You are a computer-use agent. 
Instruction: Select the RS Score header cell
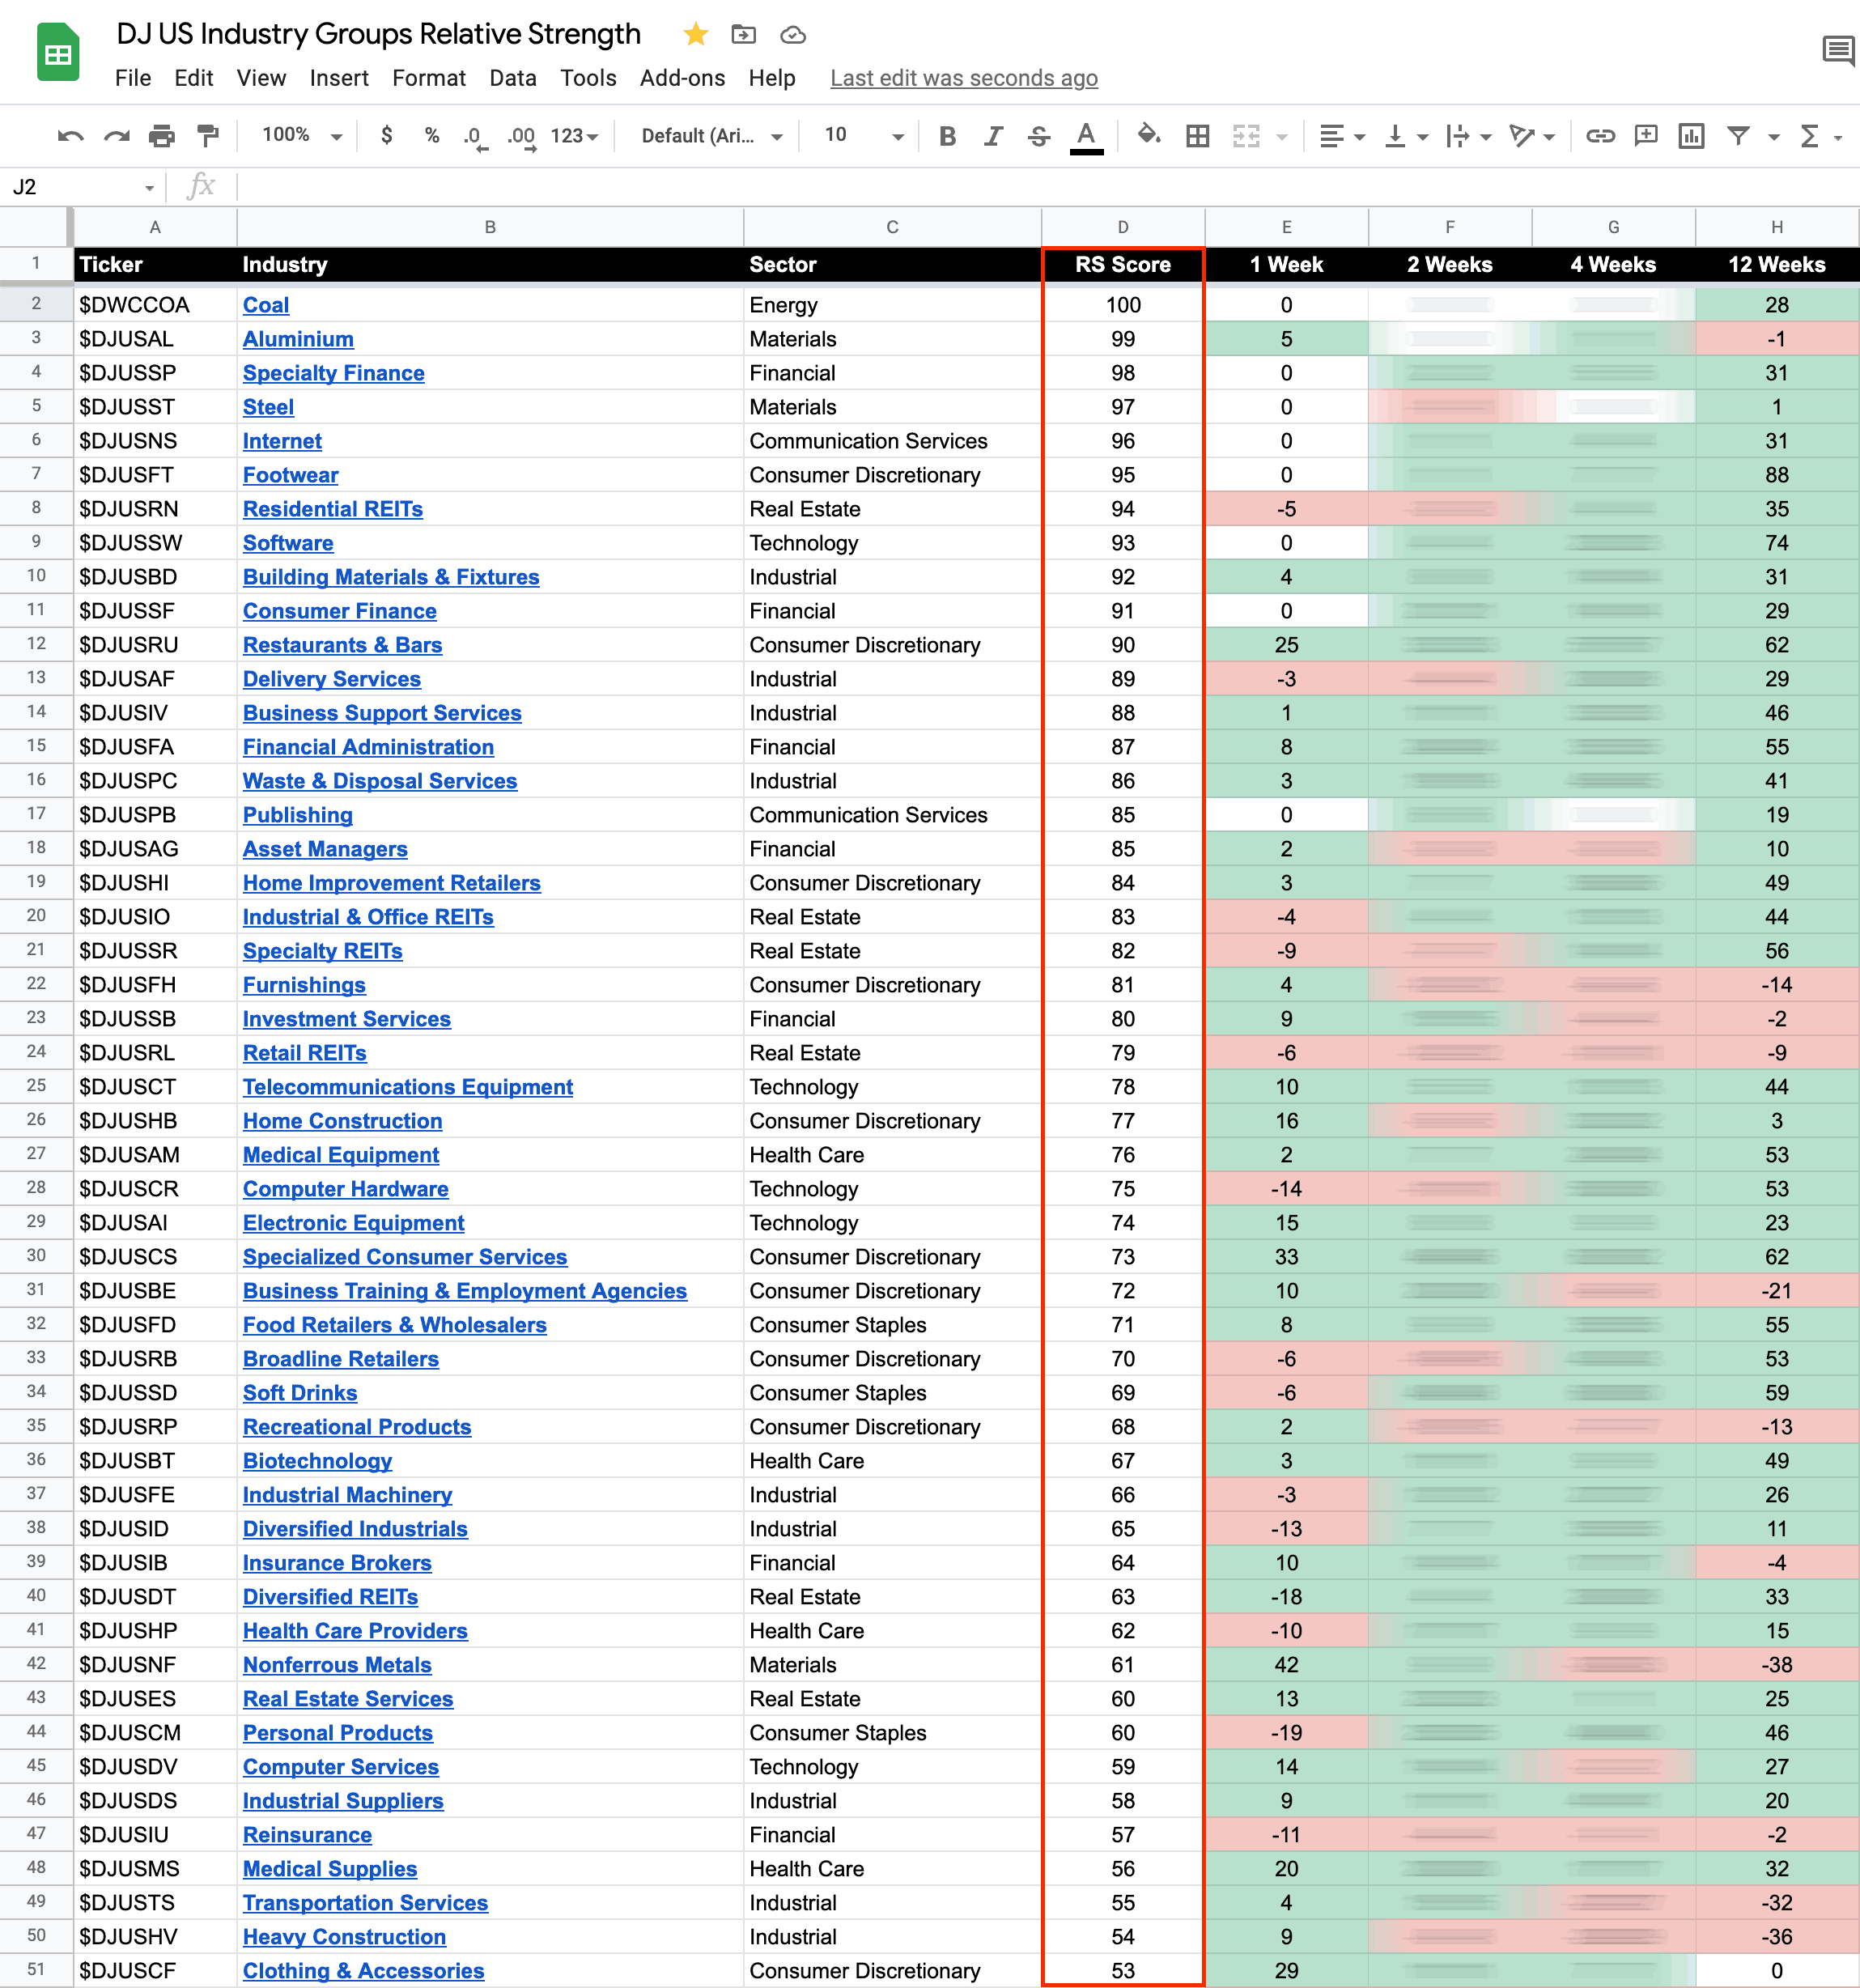click(x=1123, y=265)
